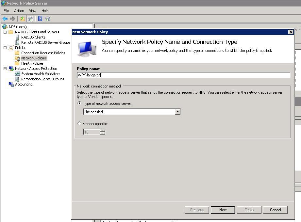Click the Previous button

coord(197,210)
